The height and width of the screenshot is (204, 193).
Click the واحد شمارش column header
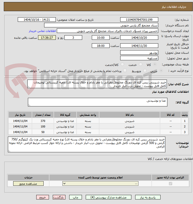click(x=88, y=115)
